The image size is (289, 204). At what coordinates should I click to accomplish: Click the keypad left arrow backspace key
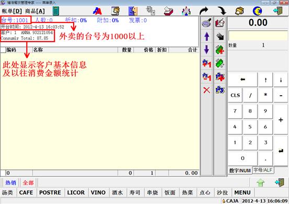tap(242, 80)
